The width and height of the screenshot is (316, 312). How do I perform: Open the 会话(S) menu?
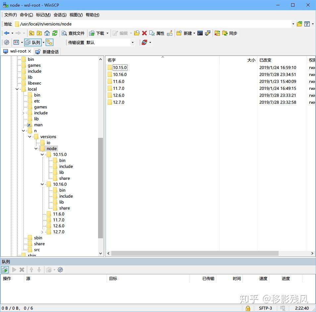60,15
